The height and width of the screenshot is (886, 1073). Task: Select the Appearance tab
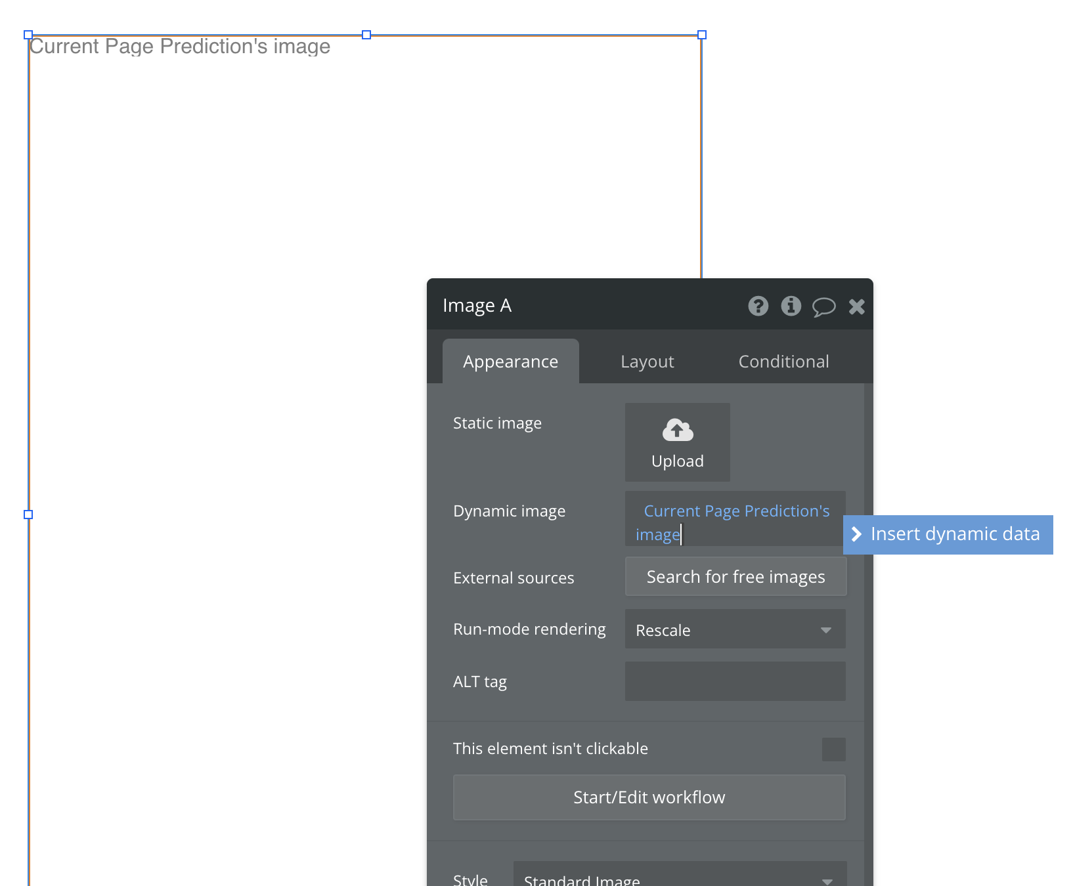click(510, 362)
